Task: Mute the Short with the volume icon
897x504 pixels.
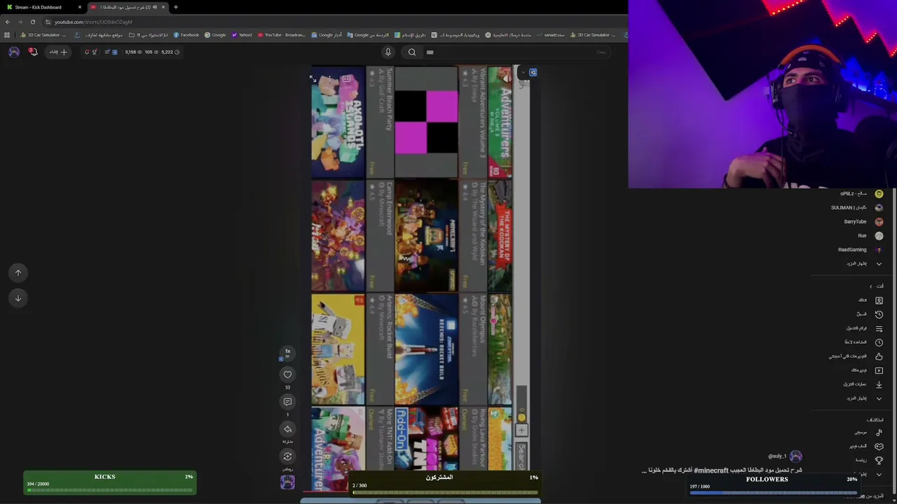Action: point(507,79)
